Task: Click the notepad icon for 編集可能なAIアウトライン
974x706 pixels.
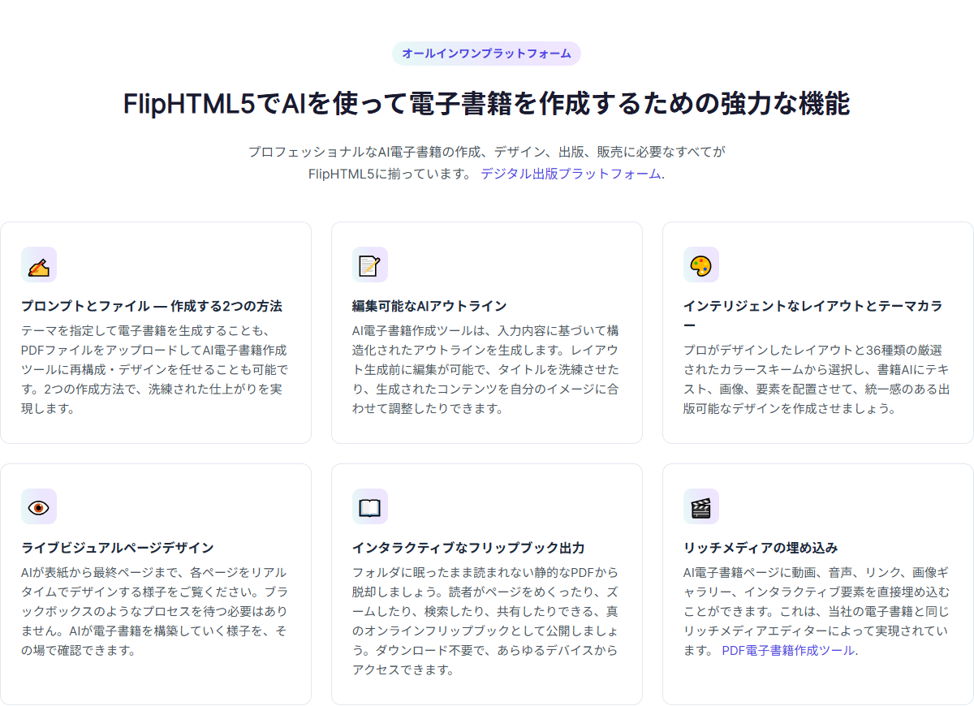Action: 370,265
